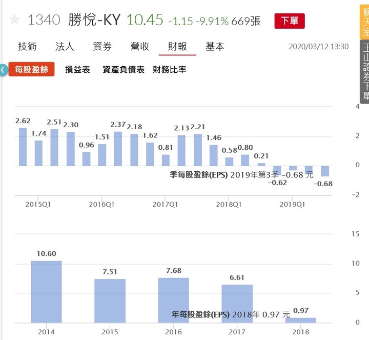Select the 2017 annual bar 6.61
The width and height of the screenshot is (369, 340).
point(237,304)
